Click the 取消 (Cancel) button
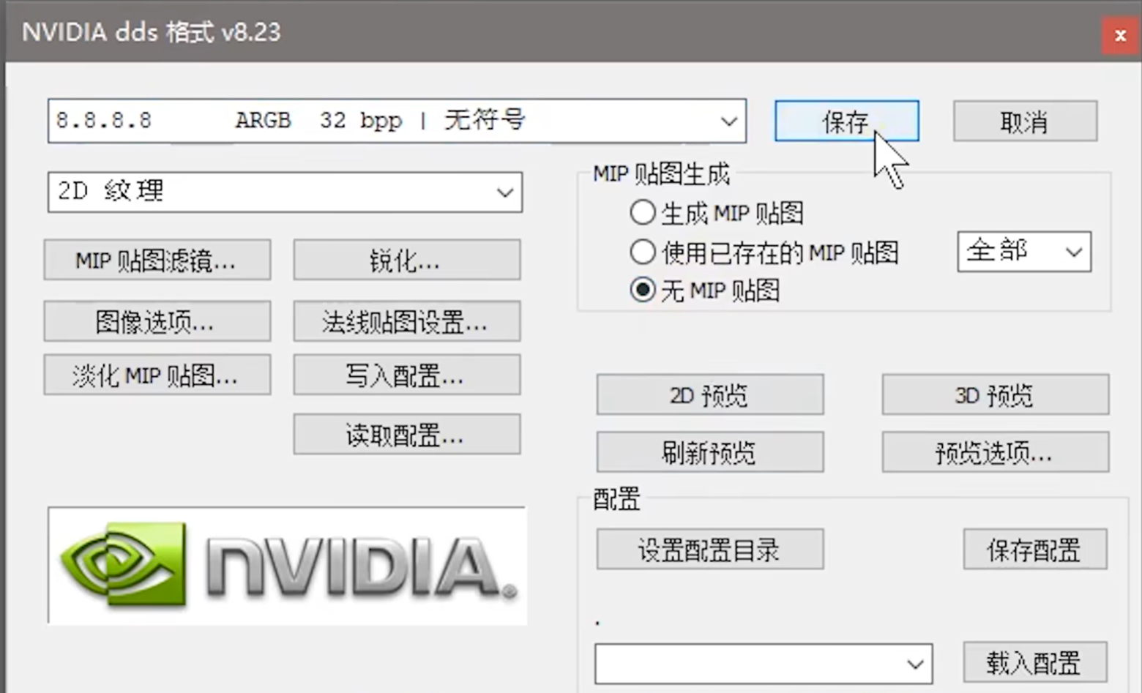The image size is (1142, 693). coord(1025,121)
